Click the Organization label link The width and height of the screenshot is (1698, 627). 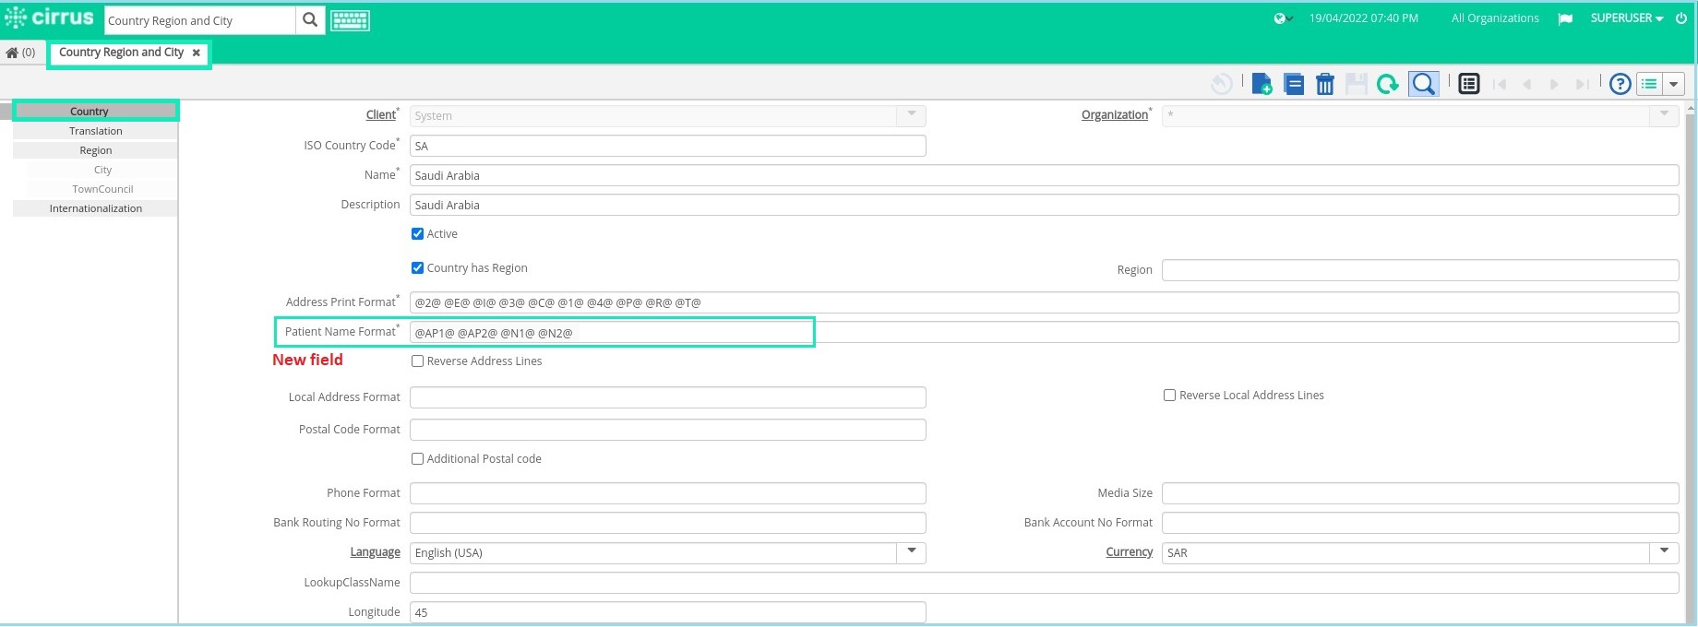(1115, 115)
